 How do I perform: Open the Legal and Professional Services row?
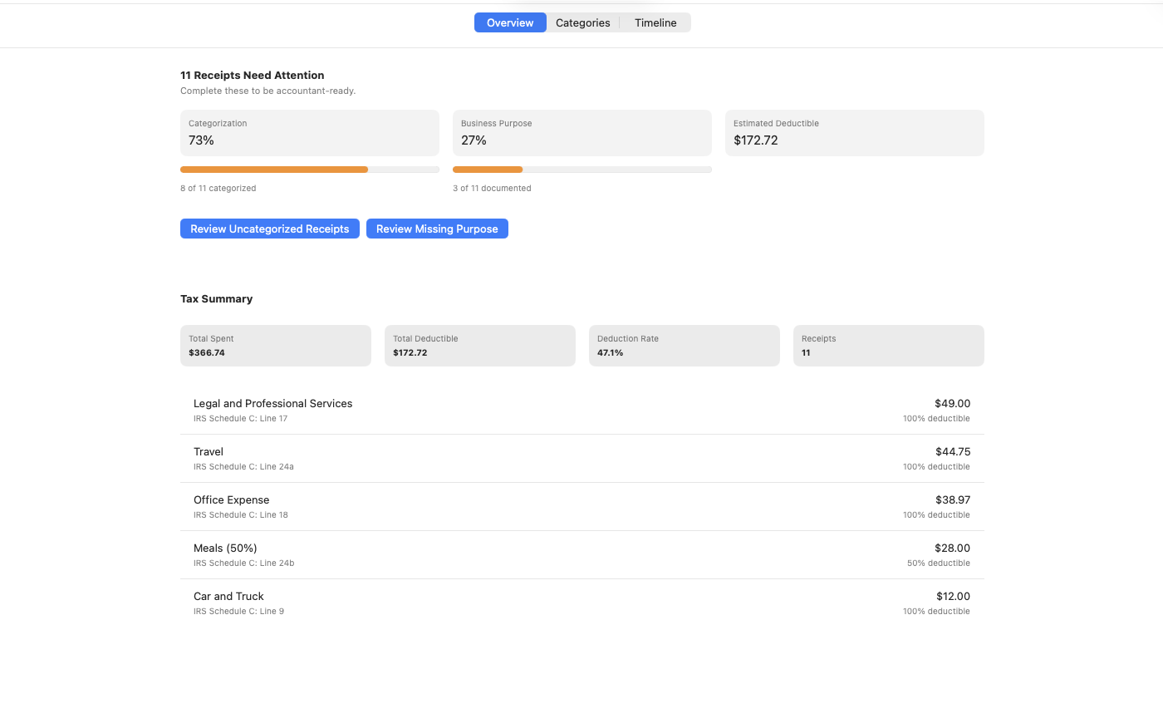[581, 410]
